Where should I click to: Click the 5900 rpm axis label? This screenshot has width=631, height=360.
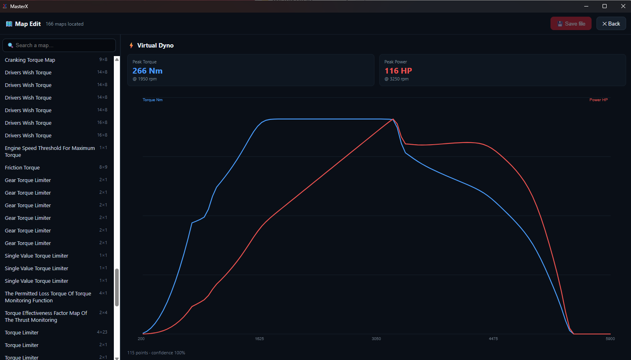click(x=610, y=339)
